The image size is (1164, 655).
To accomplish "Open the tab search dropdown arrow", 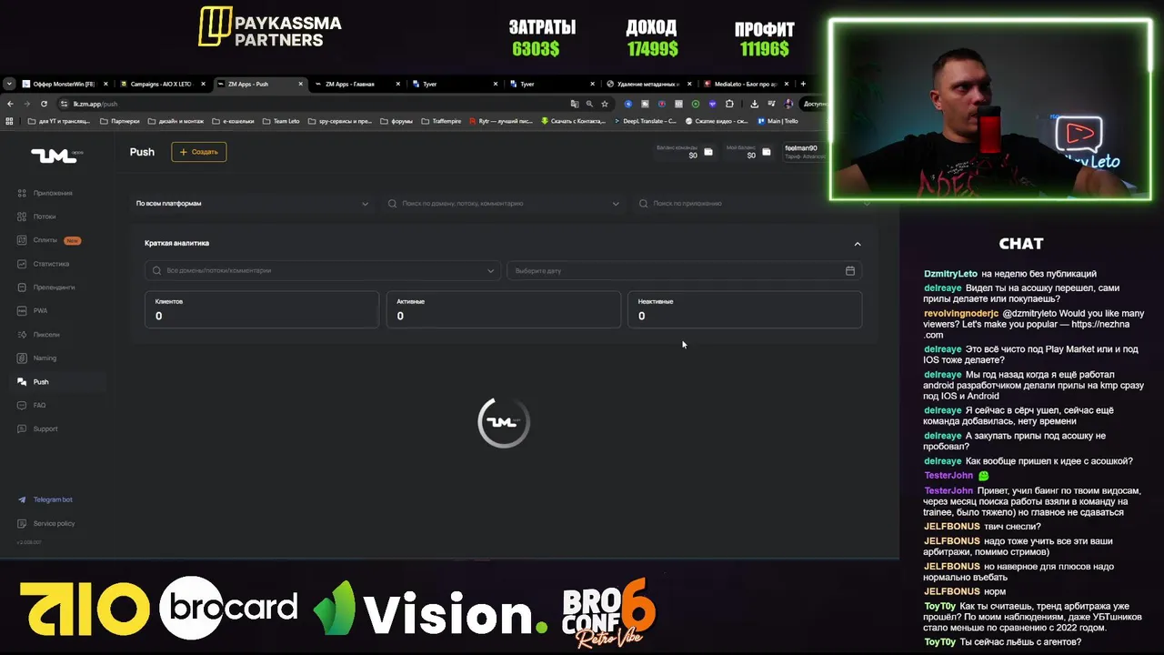I will pos(9,84).
